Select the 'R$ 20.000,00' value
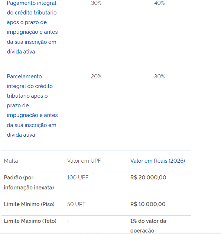The height and width of the screenshot is (234, 221). tap(148, 178)
